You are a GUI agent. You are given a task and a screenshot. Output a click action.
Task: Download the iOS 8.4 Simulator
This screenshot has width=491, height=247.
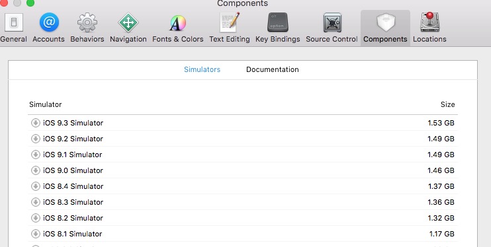[x=35, y=186]
